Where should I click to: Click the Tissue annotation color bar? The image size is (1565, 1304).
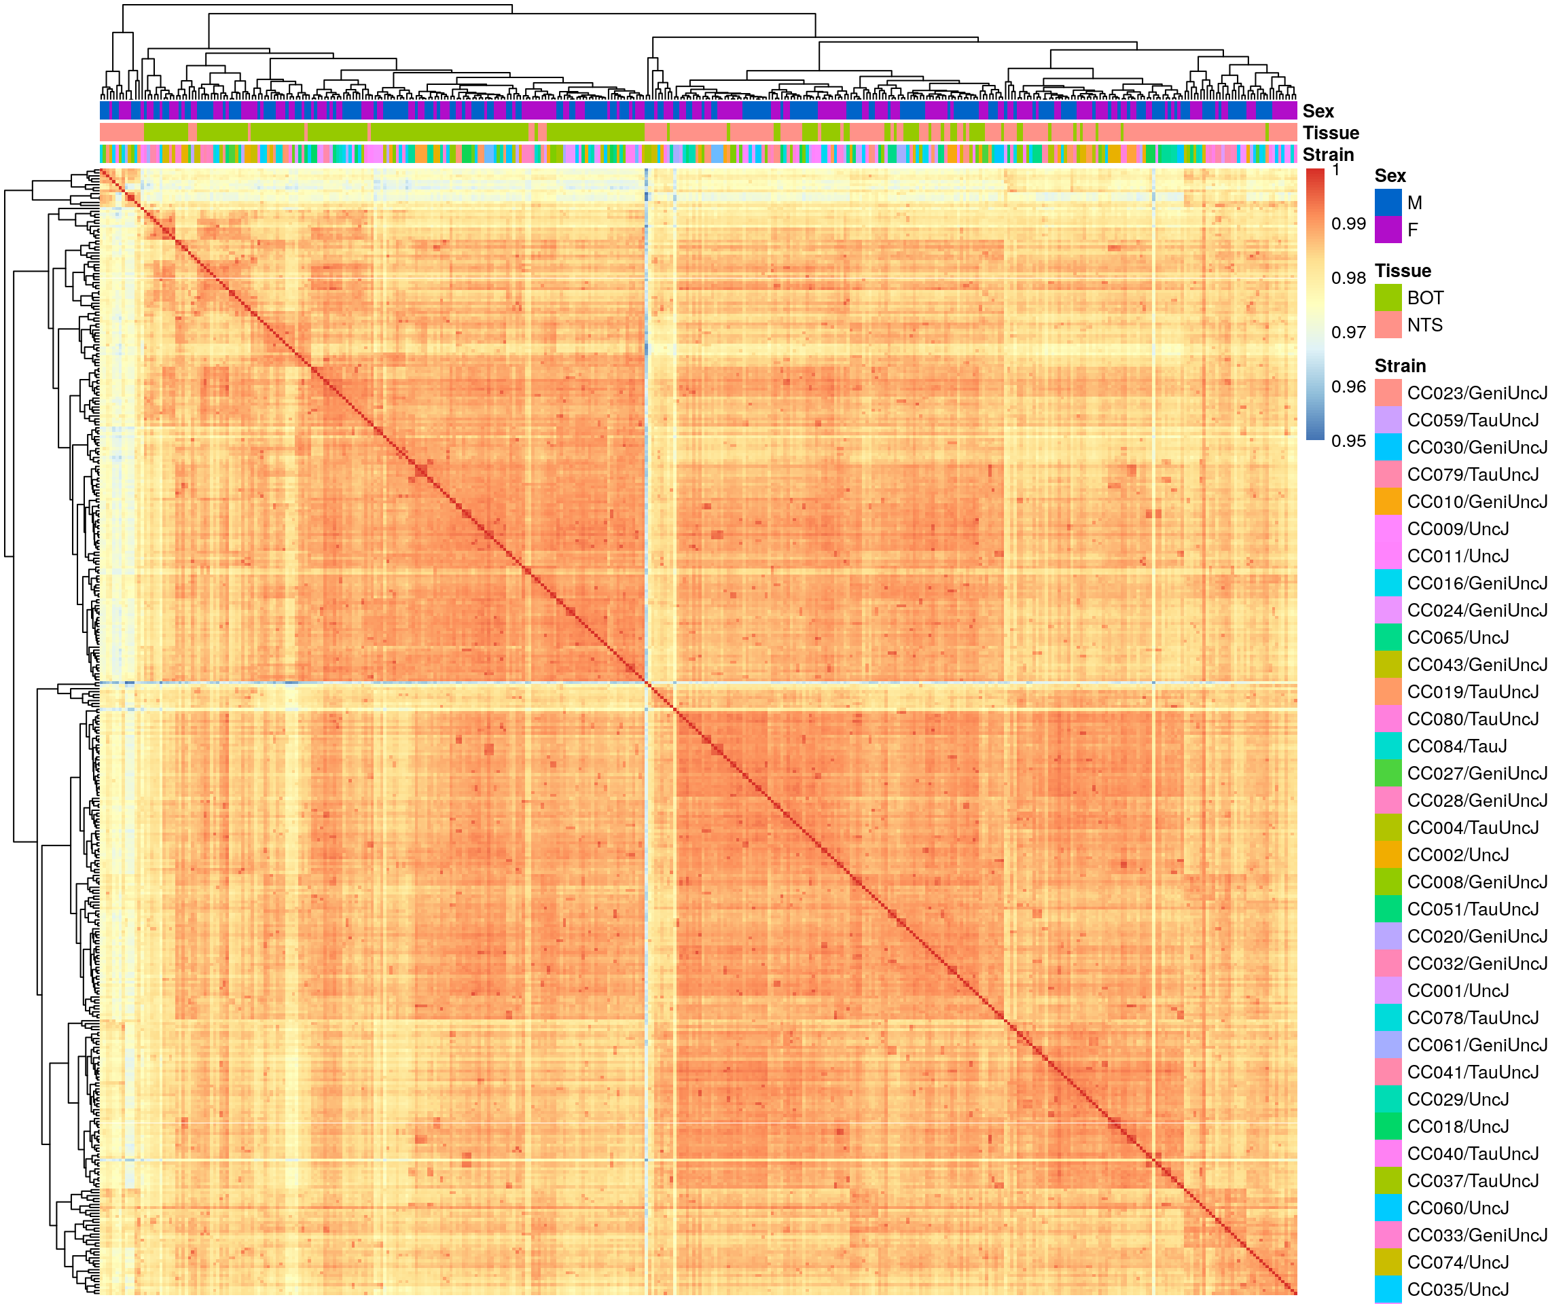pos(698,132)
